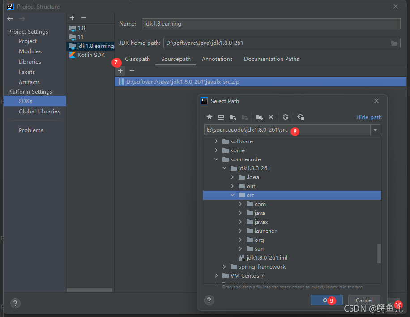410x317 pixels.
Task: Expand the some folder
Action: click(216, 150)
